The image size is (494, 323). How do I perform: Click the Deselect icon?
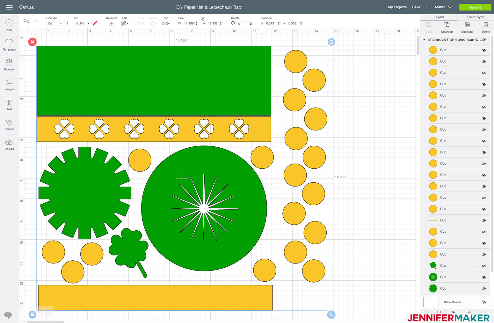[112, 24]
